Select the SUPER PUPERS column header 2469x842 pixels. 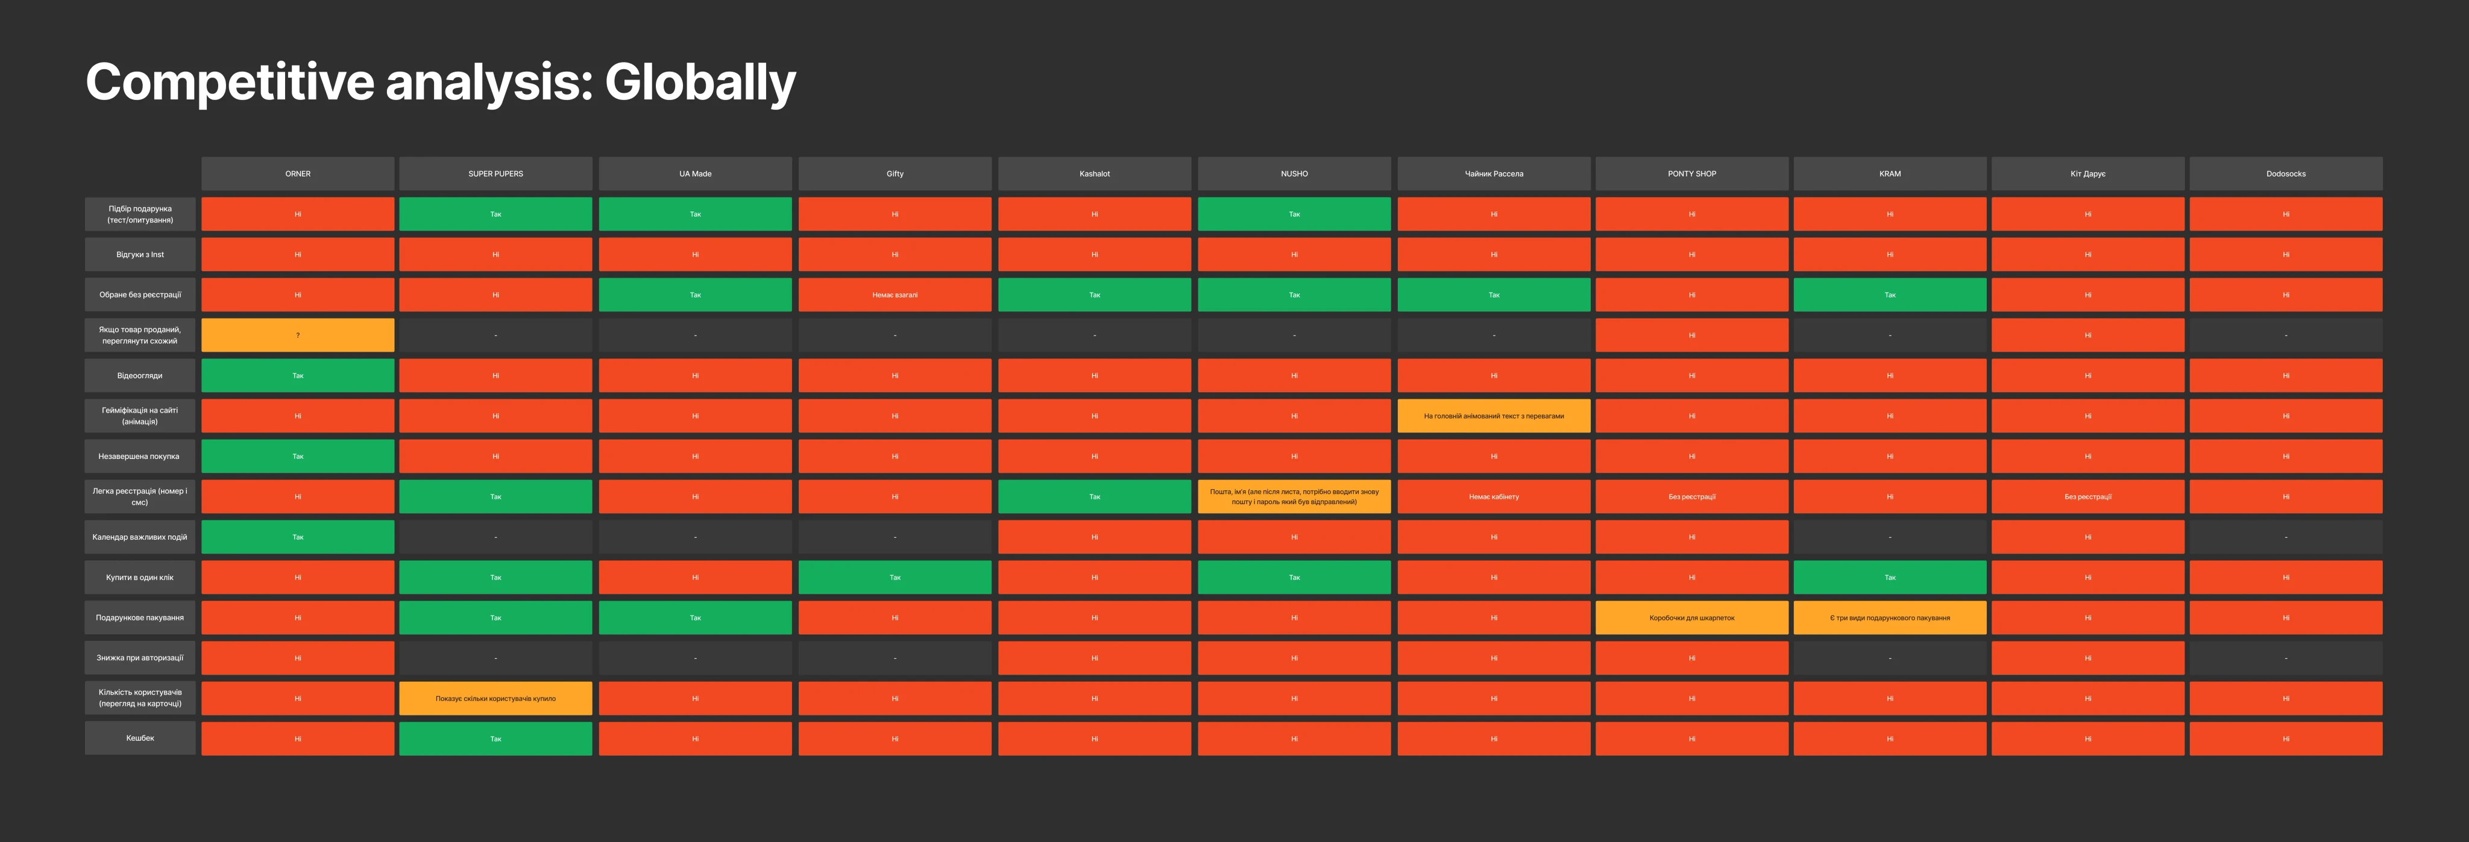point(495,173)
